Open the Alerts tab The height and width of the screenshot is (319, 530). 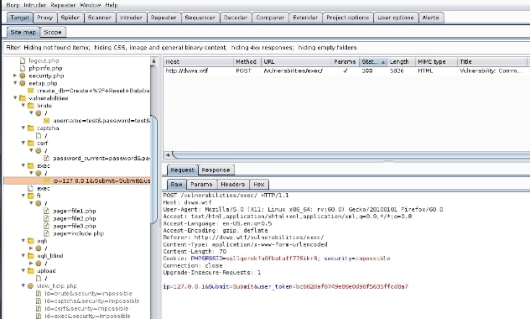tap(431, 18)
